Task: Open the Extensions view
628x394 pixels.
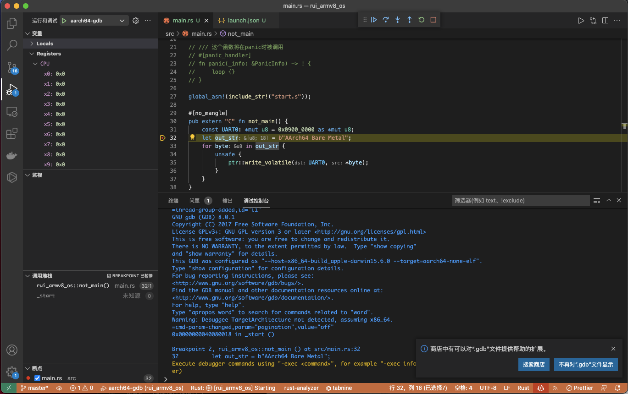Action: [x=12, y=133]
